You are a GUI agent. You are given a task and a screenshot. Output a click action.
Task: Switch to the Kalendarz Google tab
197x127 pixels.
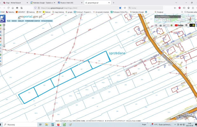pyautogui.click(x=42, y=2)
